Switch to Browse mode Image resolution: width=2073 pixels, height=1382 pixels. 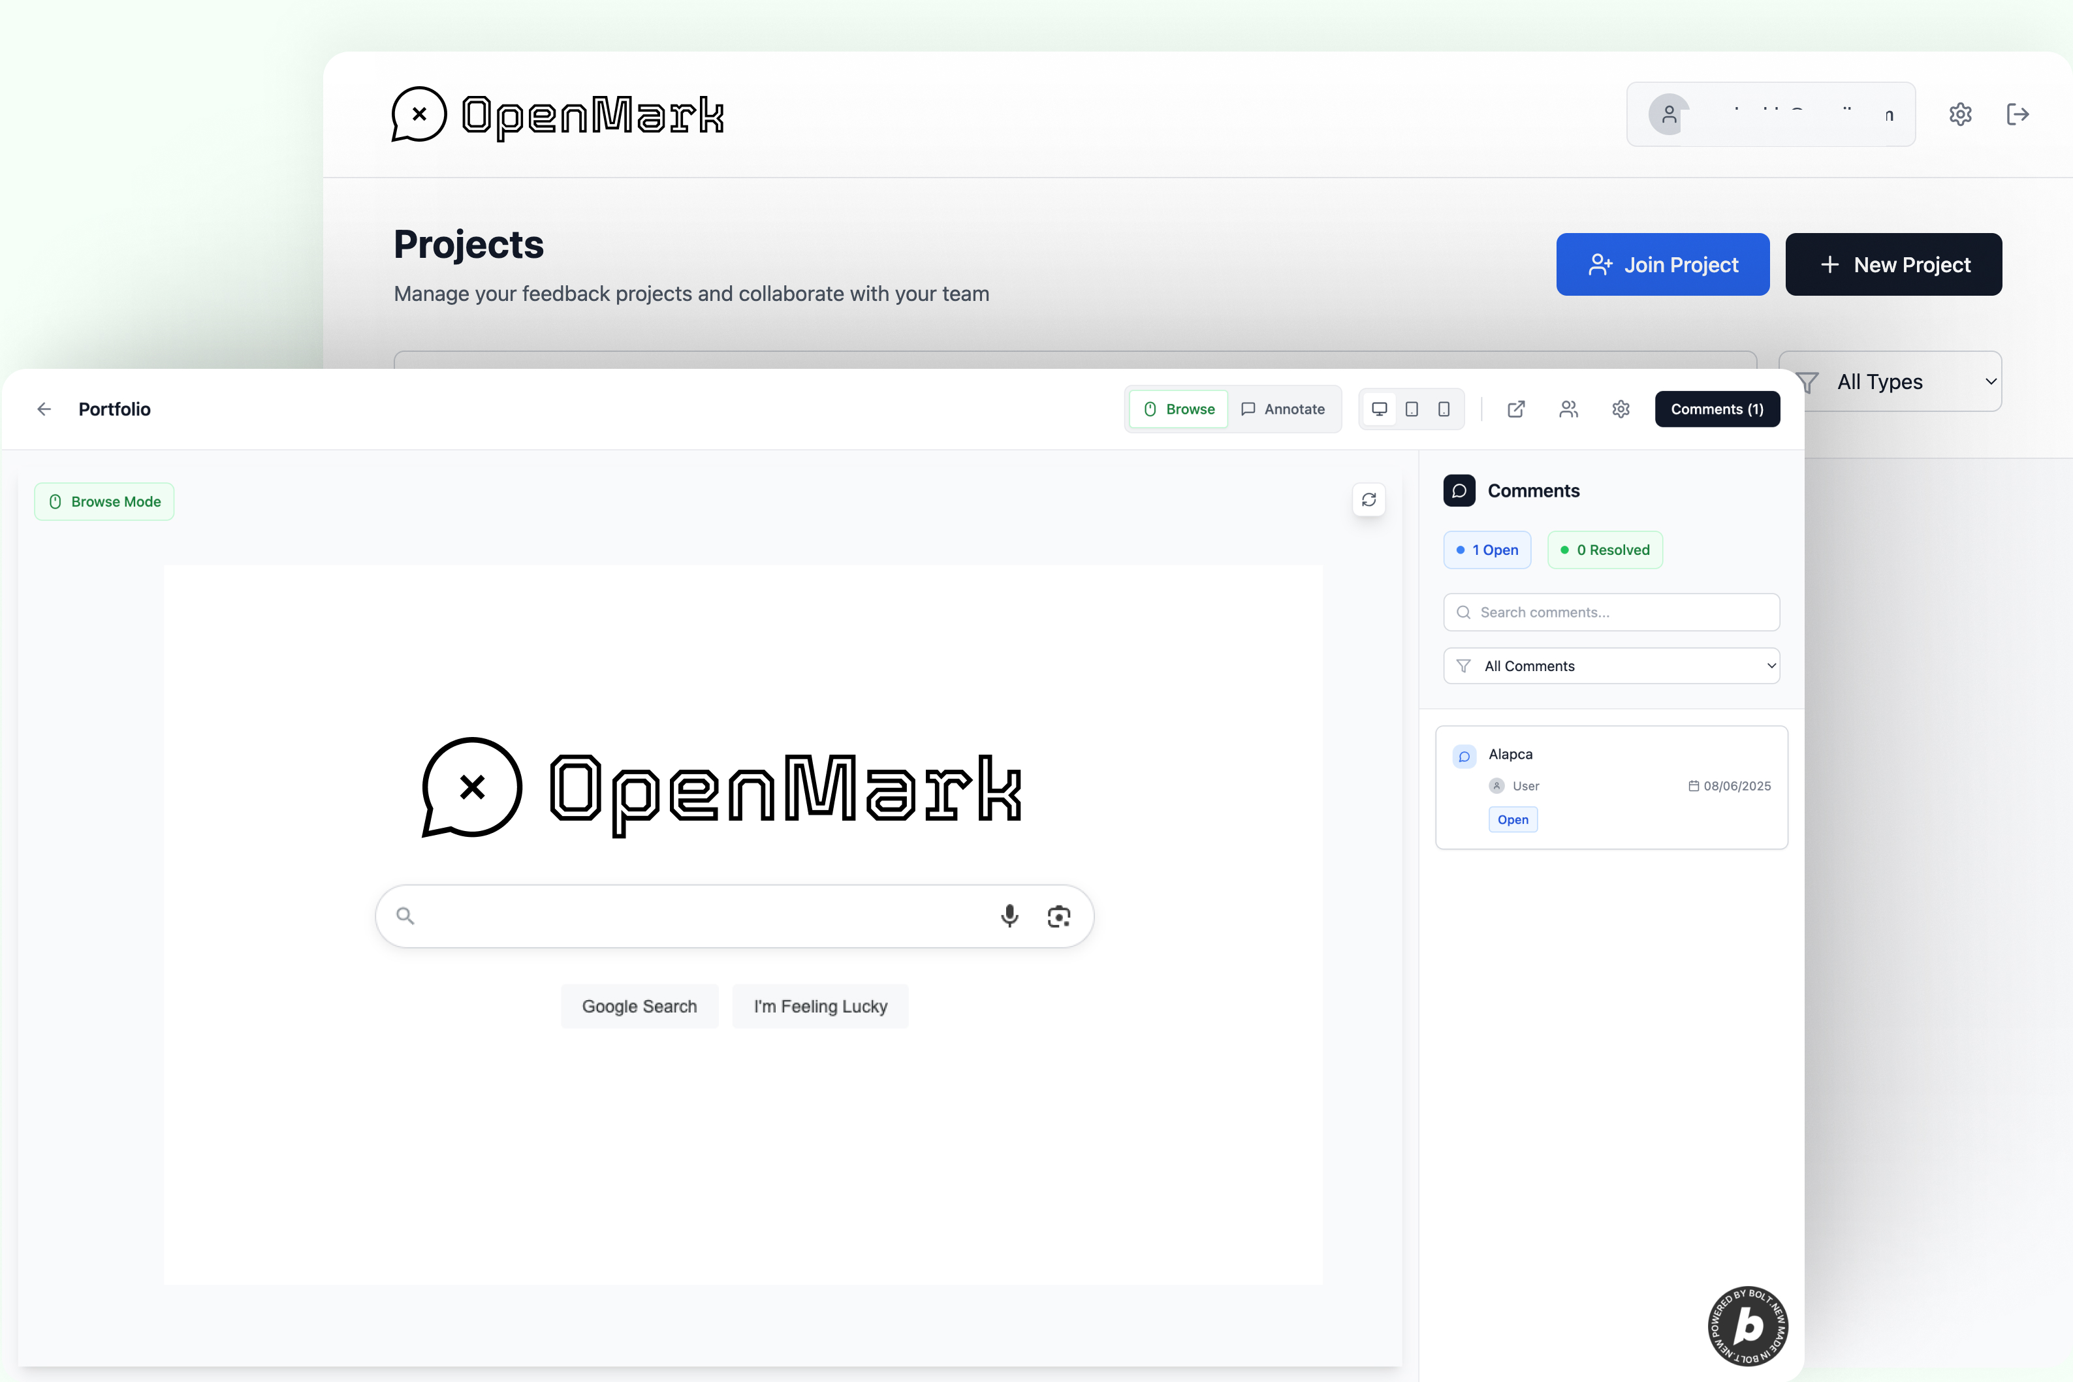(x=1179, y=409)
